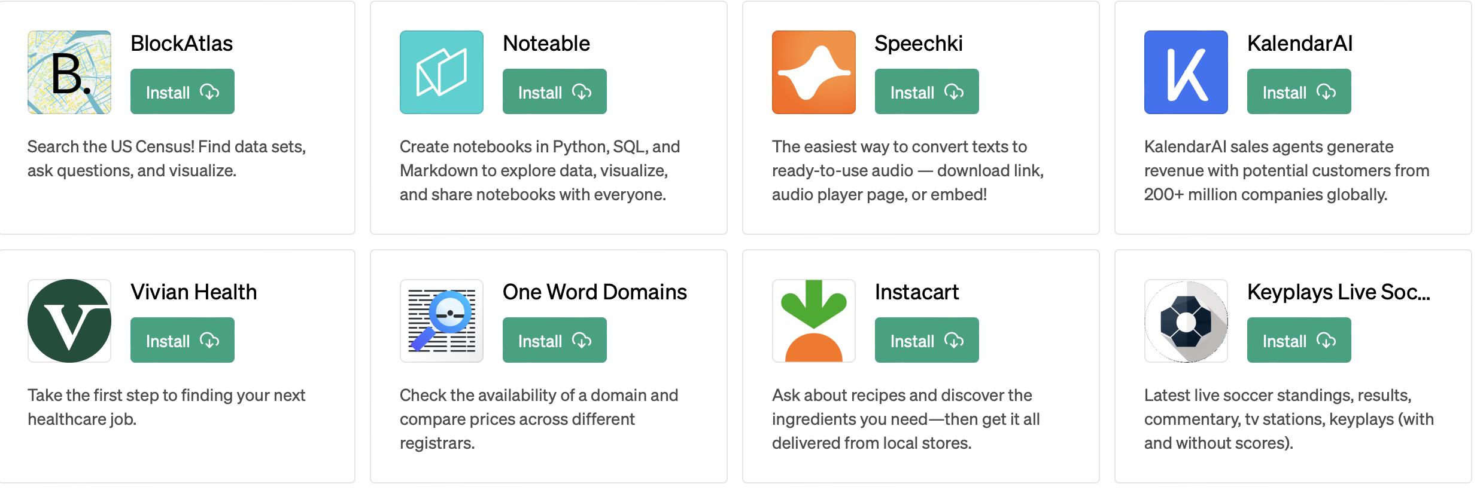Install the Keyplays Live Soccer plugin
This screenshot has height=490, width=1483.
tap(1299, 340)
